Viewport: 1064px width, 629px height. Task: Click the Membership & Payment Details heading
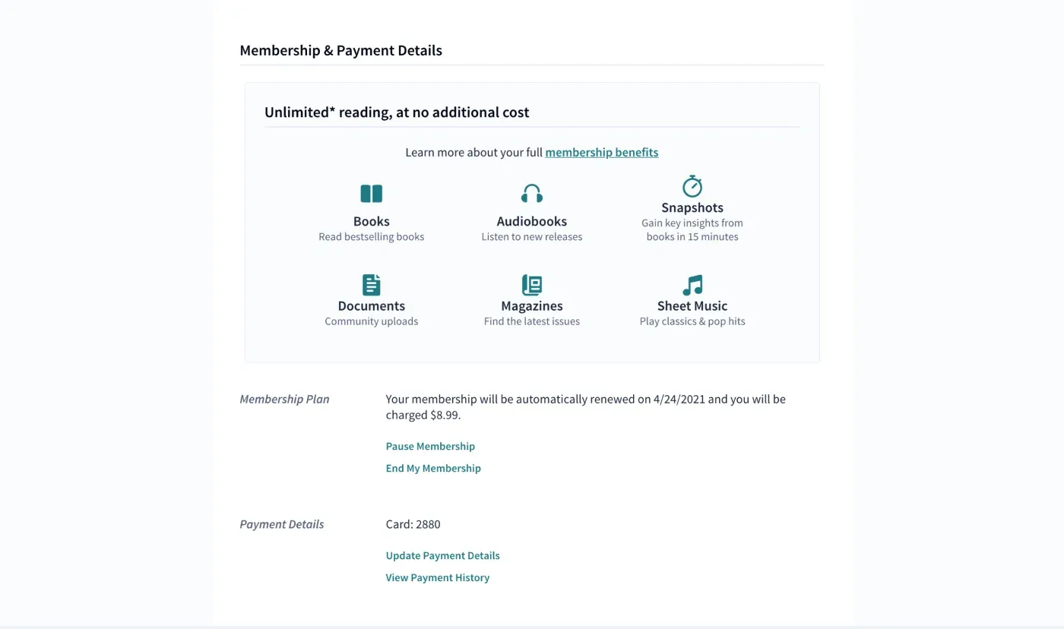coord(340,50)
